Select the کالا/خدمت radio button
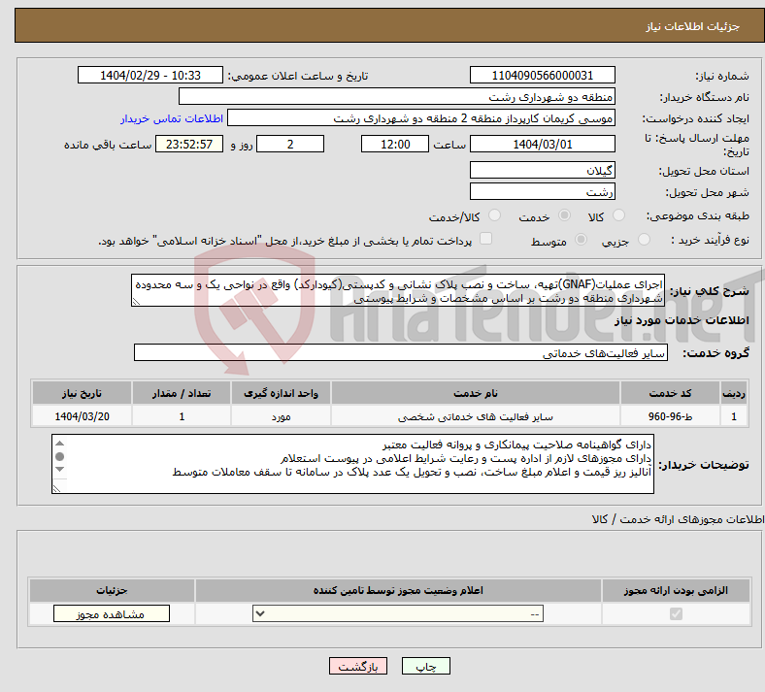Viewport: 765px width, 692px height. point(494,215)
